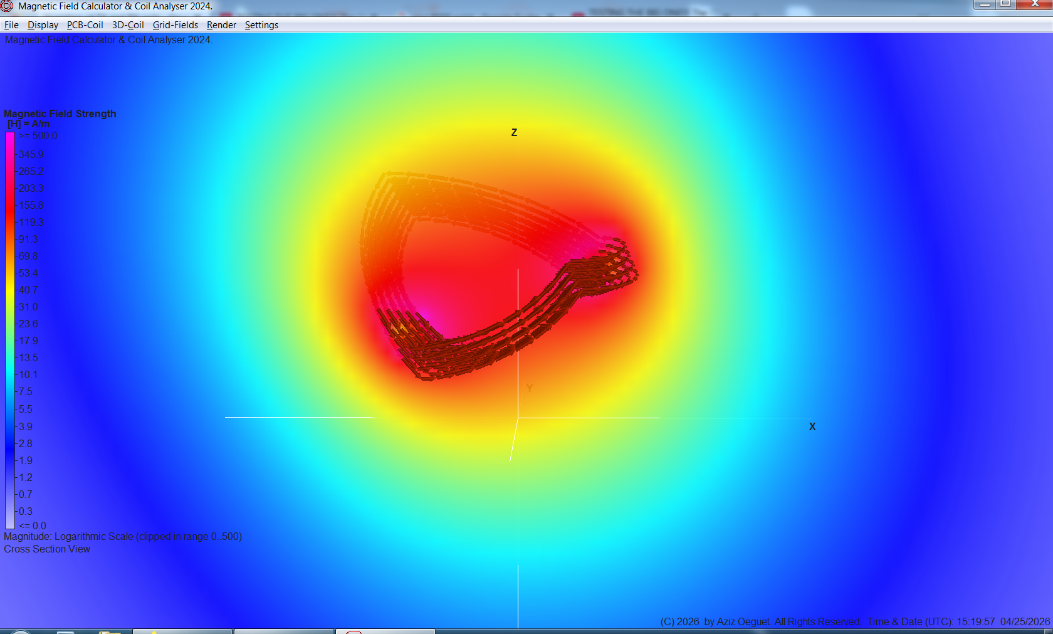This screenshot has height=634, width=1053.
Task: Click the '0.3' legend value
Action: coord(26,511)
